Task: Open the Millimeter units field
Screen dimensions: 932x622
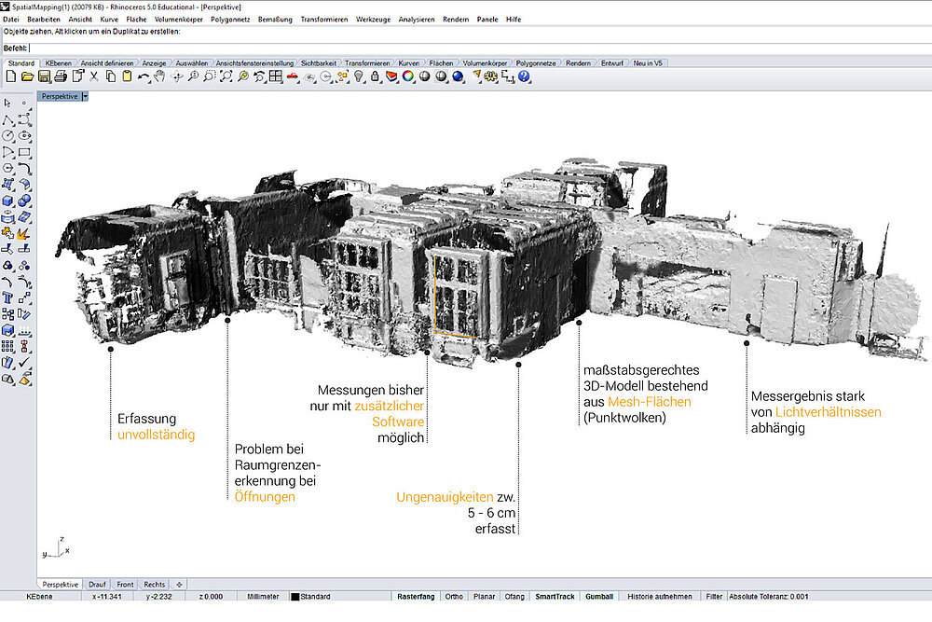Action: click(x=263, y=596)
